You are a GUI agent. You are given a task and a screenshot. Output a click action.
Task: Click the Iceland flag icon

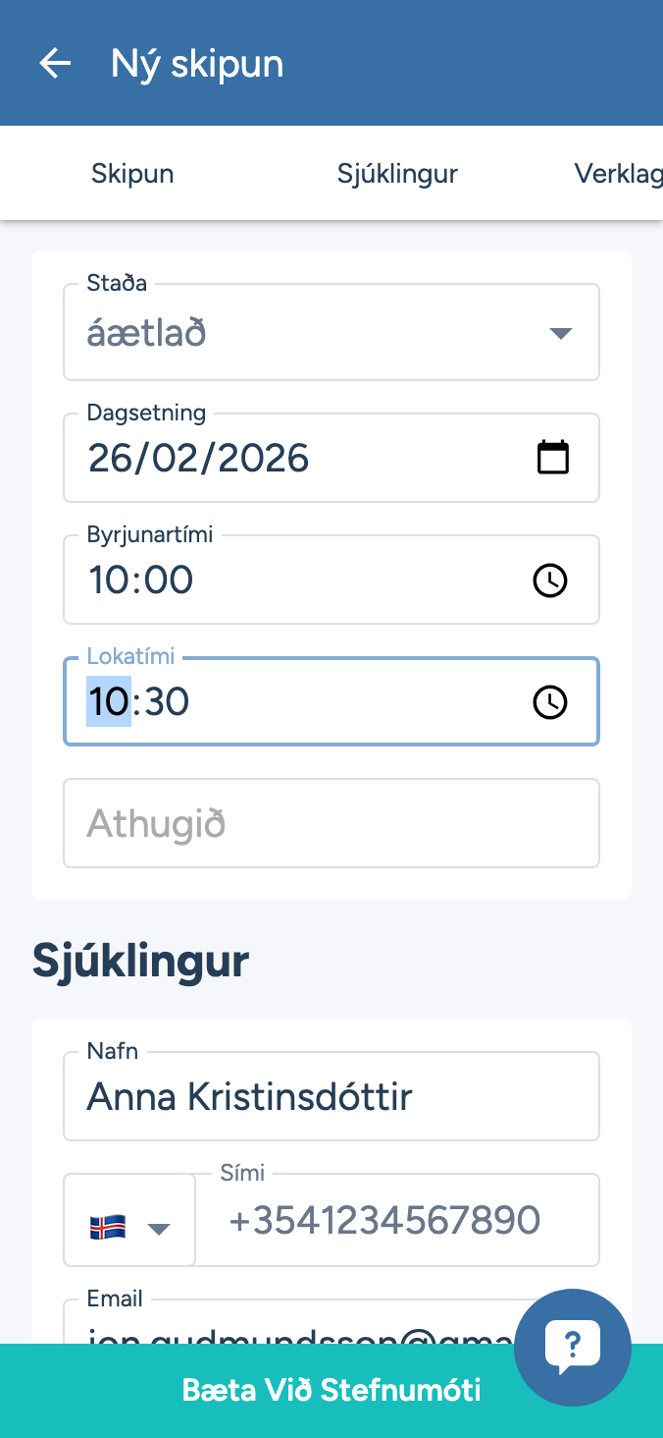(x=107, y=1227)
